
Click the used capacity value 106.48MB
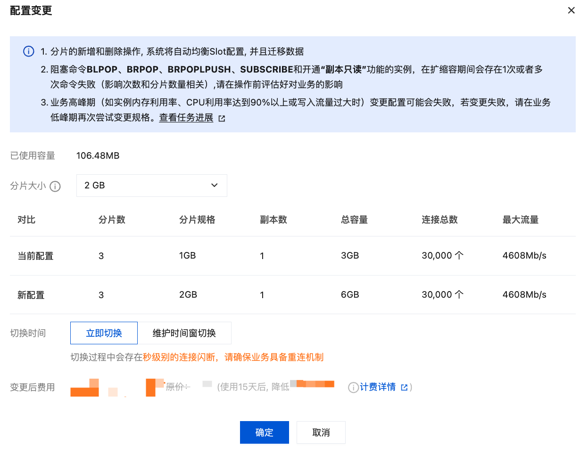tap(98, 155)
